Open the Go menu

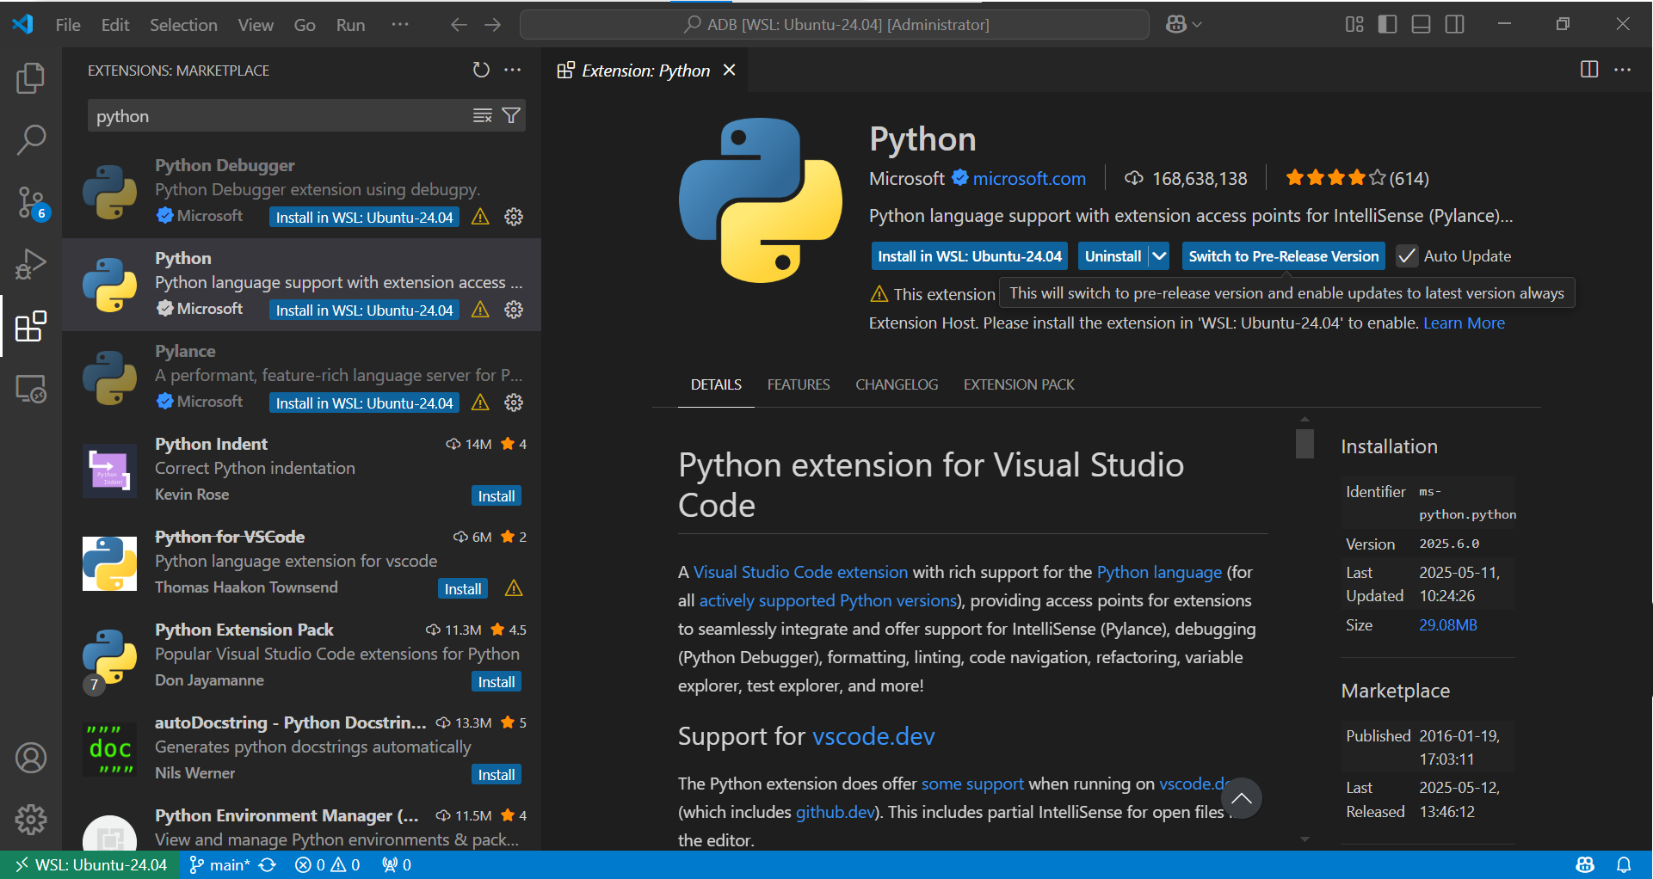305,25
